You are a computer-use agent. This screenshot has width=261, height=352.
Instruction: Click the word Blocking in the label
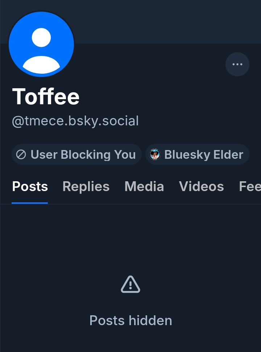86,155
